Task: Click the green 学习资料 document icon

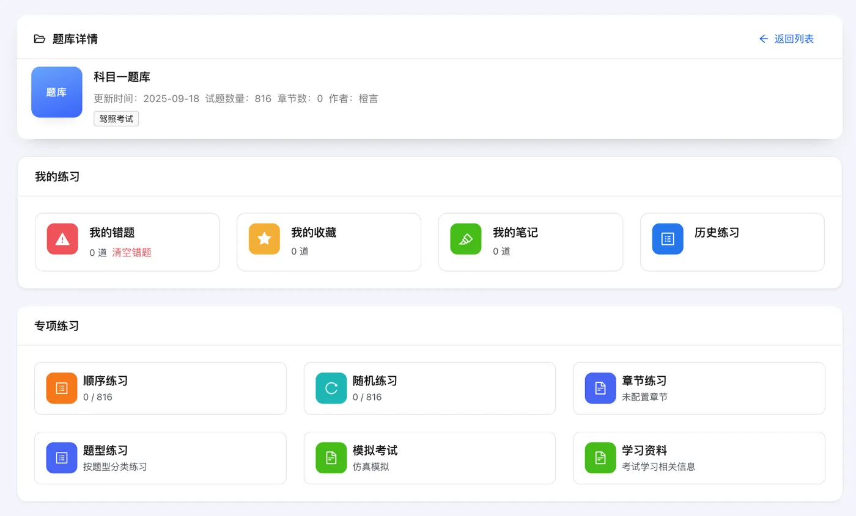Action: coord(600,458)
